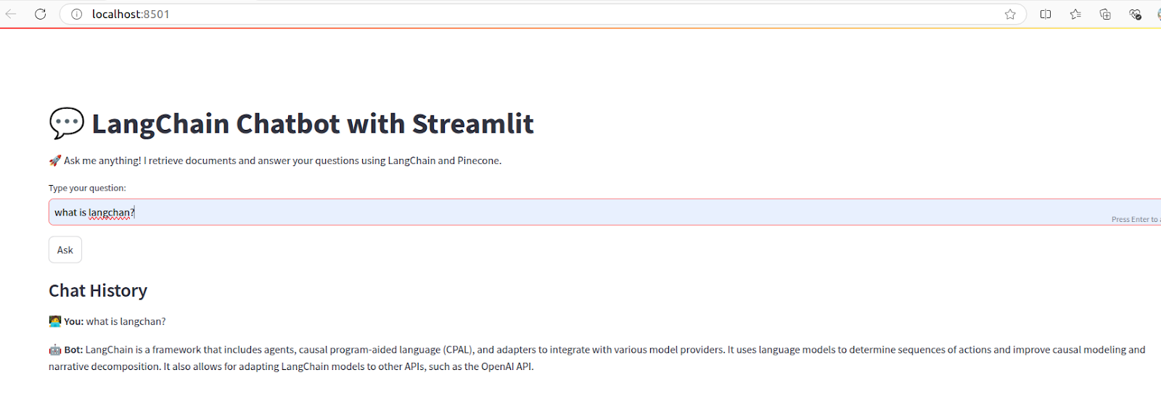This screenshot has height=407, width=1161.
Task: Open the browser favorites list icon
Action: coord(1075,14)
